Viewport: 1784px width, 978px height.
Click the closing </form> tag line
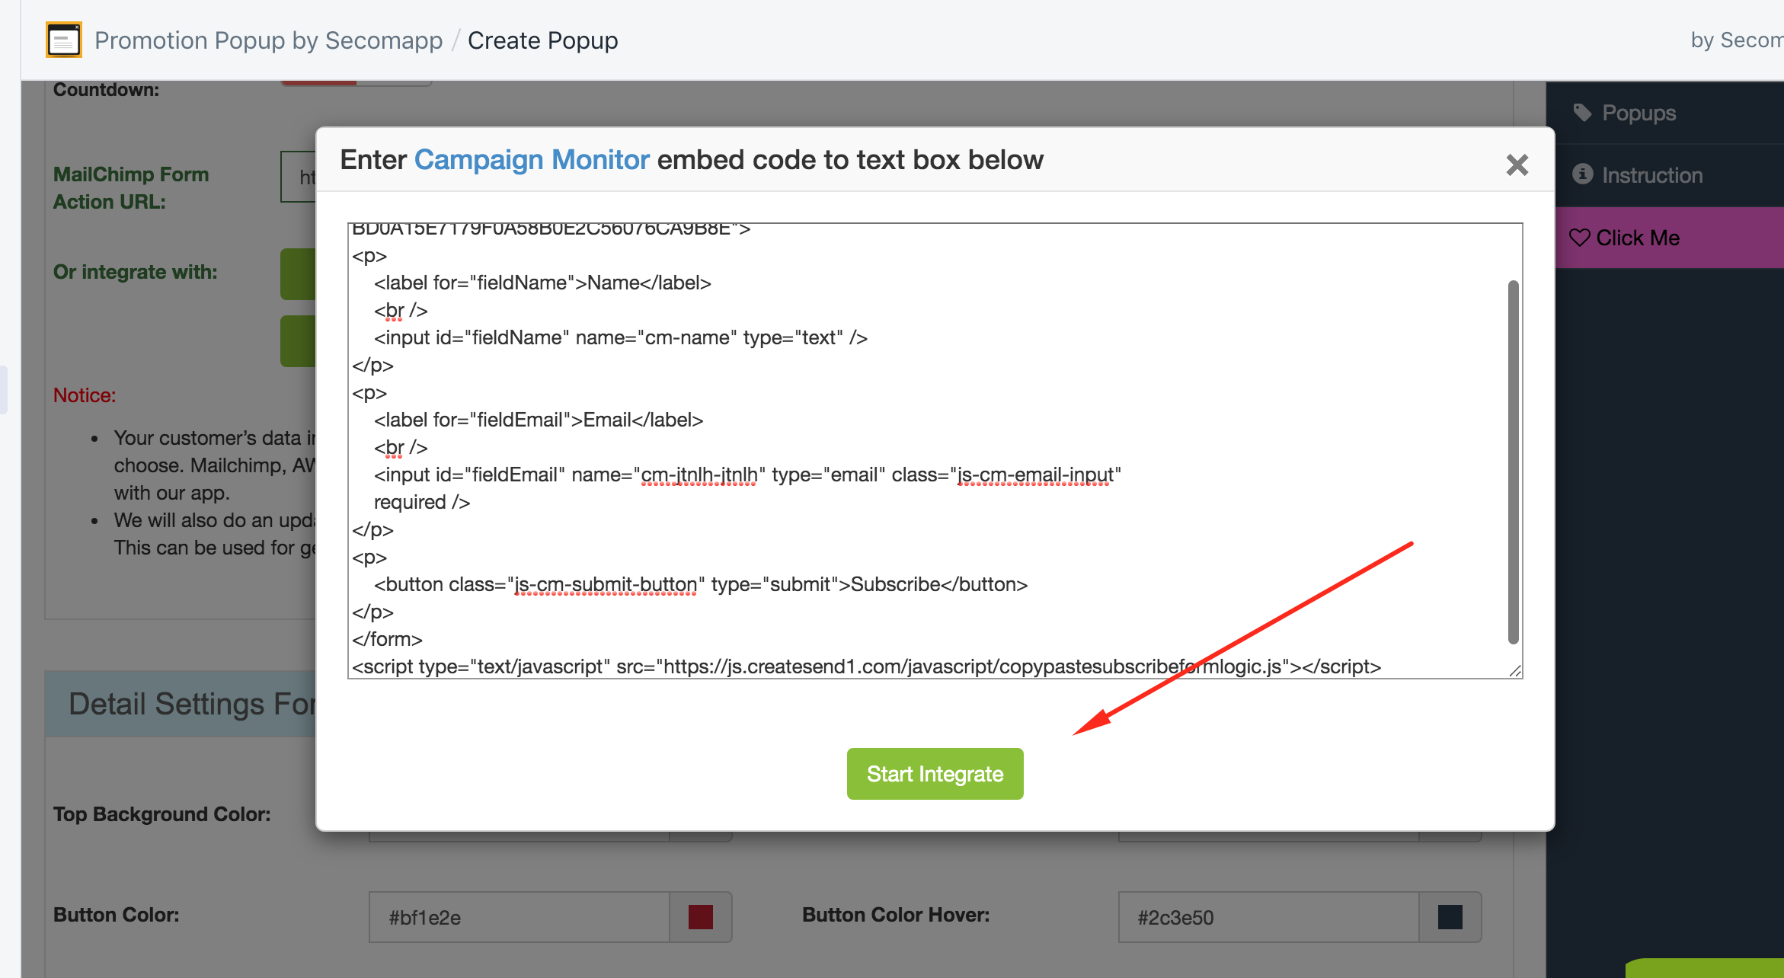tap(387, 639)
